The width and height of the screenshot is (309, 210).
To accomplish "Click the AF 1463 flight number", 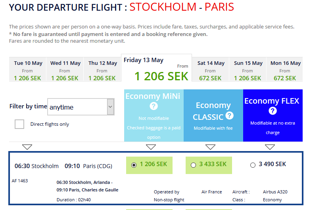I will [20, 181].
